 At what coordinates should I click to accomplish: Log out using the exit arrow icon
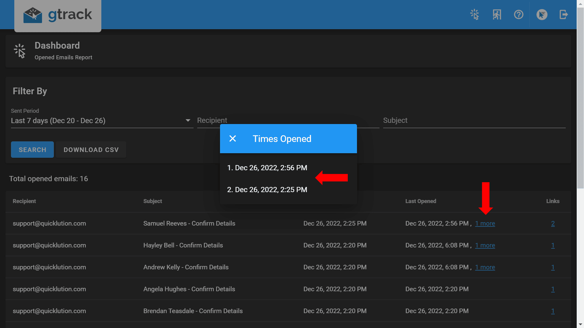(564, 15)
